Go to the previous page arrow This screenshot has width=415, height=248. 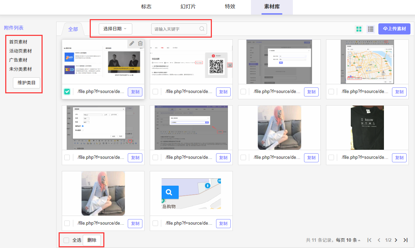(x=379, y=240)
